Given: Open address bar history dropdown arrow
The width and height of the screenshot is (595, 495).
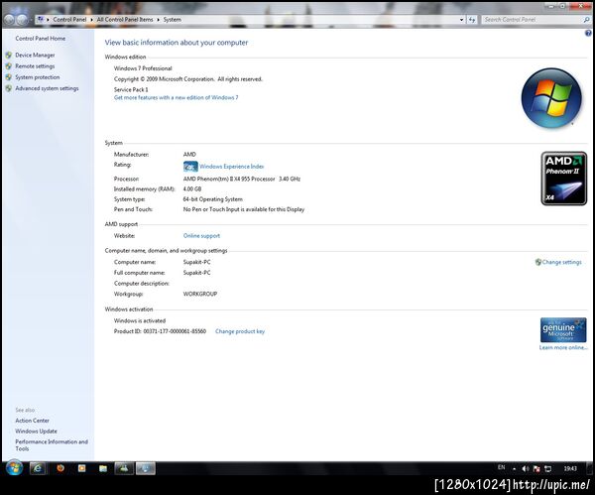Looking at the screenshot, I should [x=461, y=20].
